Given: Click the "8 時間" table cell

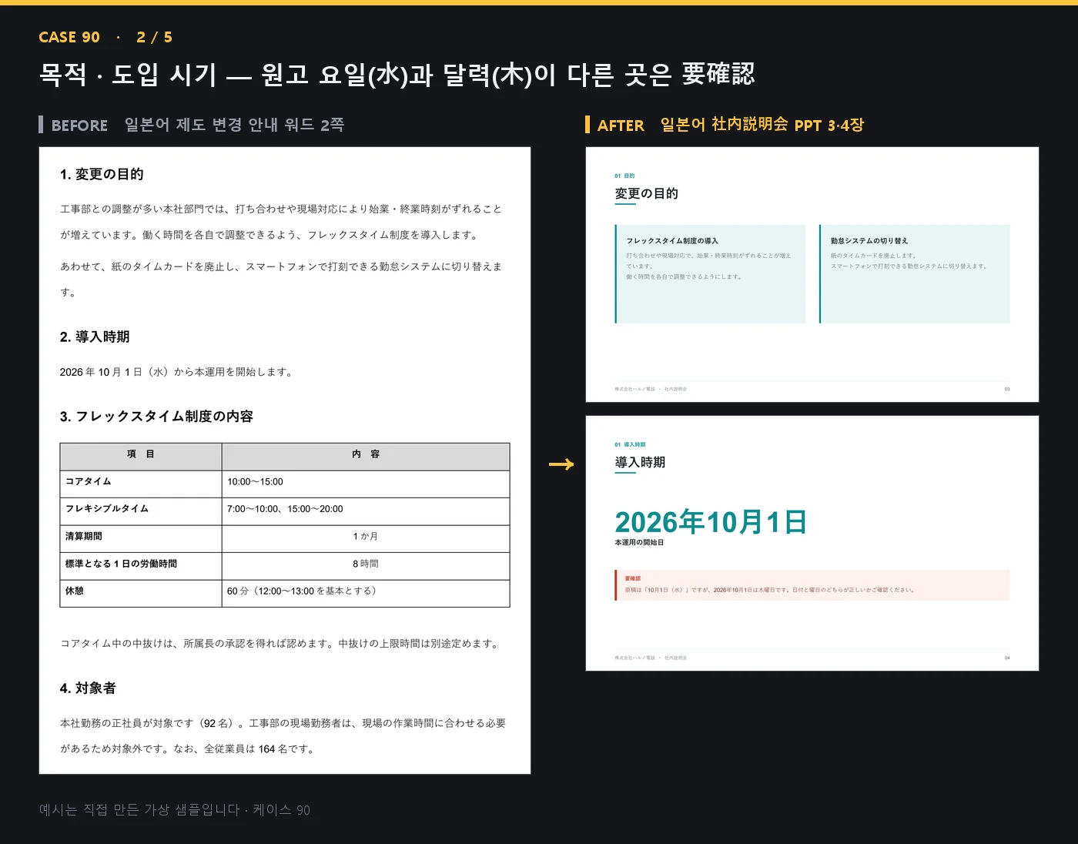Looking at the screenshot, I should coord(366,566).
